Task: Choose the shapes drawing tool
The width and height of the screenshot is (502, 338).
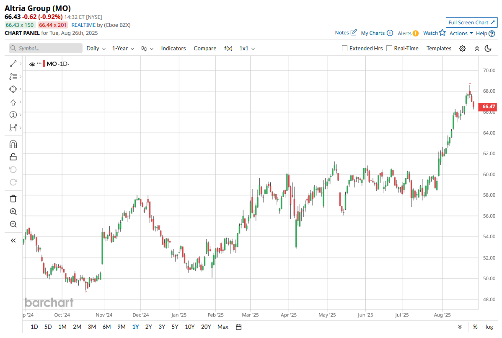Action: click(13, 89)
